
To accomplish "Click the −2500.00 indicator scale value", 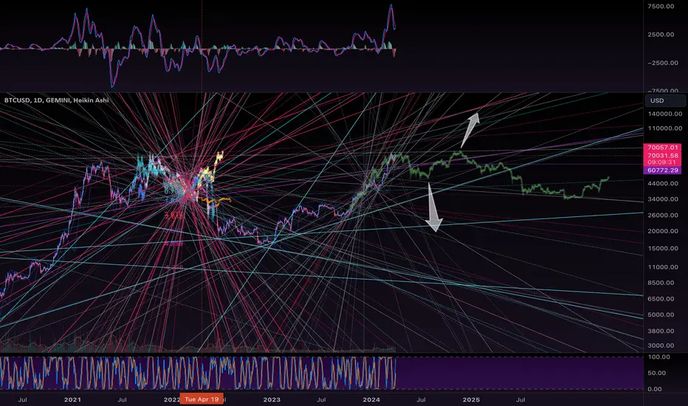I will point(663,63).
